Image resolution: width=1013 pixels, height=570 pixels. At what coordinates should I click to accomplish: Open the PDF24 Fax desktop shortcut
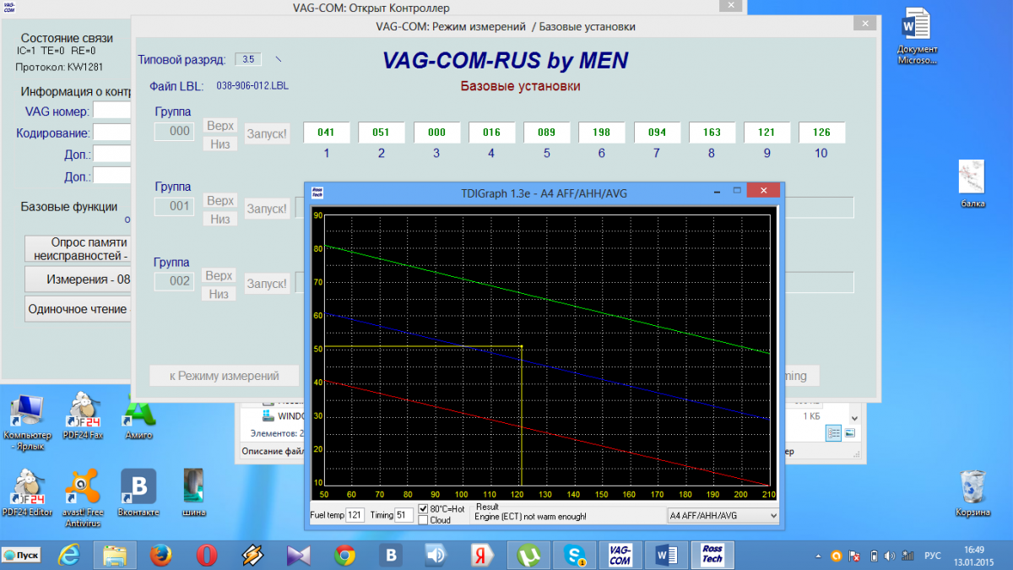click(83, 416)
